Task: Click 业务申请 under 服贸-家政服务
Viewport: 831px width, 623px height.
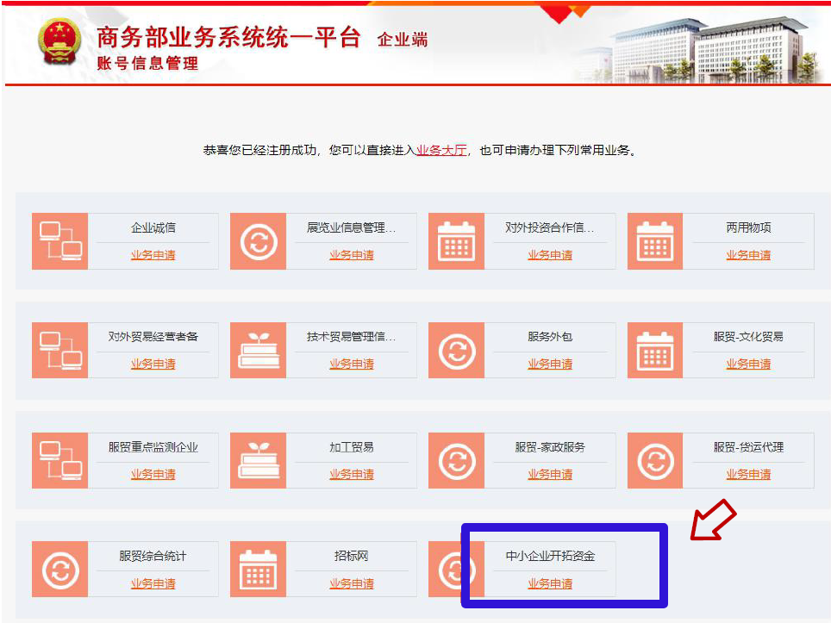Action: click(x=550, y=475)
